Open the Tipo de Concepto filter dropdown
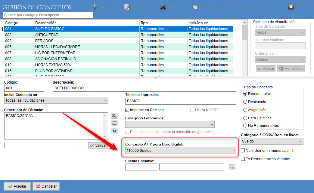Image resolution: width=314 pixels, height=193 pixels. coord(280,32)
